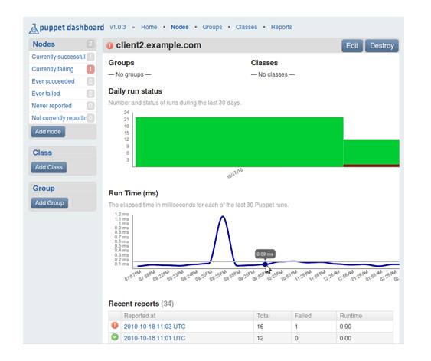The height and width of the screenshot is (361, 431).
Task: Click the red failed segment in the daily chart
Action: [x=371, y=166]
